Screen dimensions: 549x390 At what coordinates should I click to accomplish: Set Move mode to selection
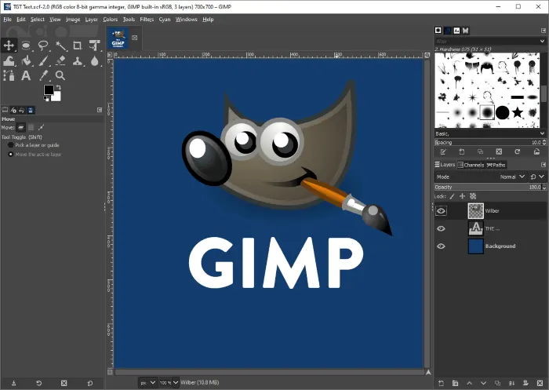(x=31, y=127)
